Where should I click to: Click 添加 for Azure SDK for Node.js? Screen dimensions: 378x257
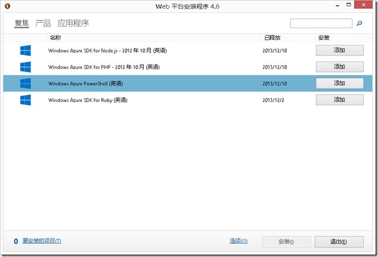tap(340, 50)
